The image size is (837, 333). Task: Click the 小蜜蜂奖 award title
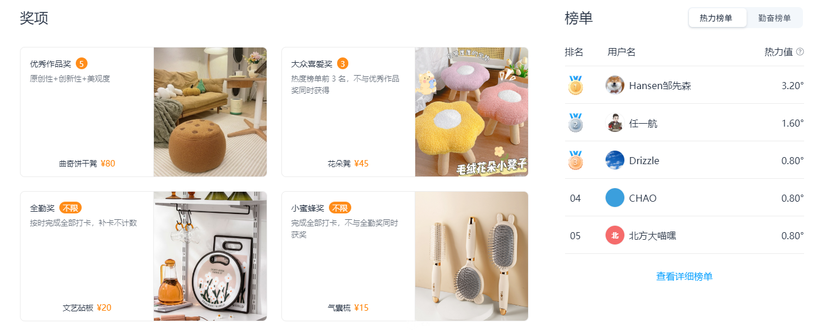308,208
